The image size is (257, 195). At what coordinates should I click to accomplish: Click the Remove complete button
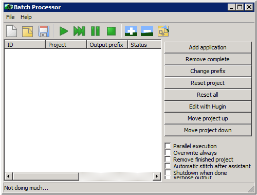(208, 59)
